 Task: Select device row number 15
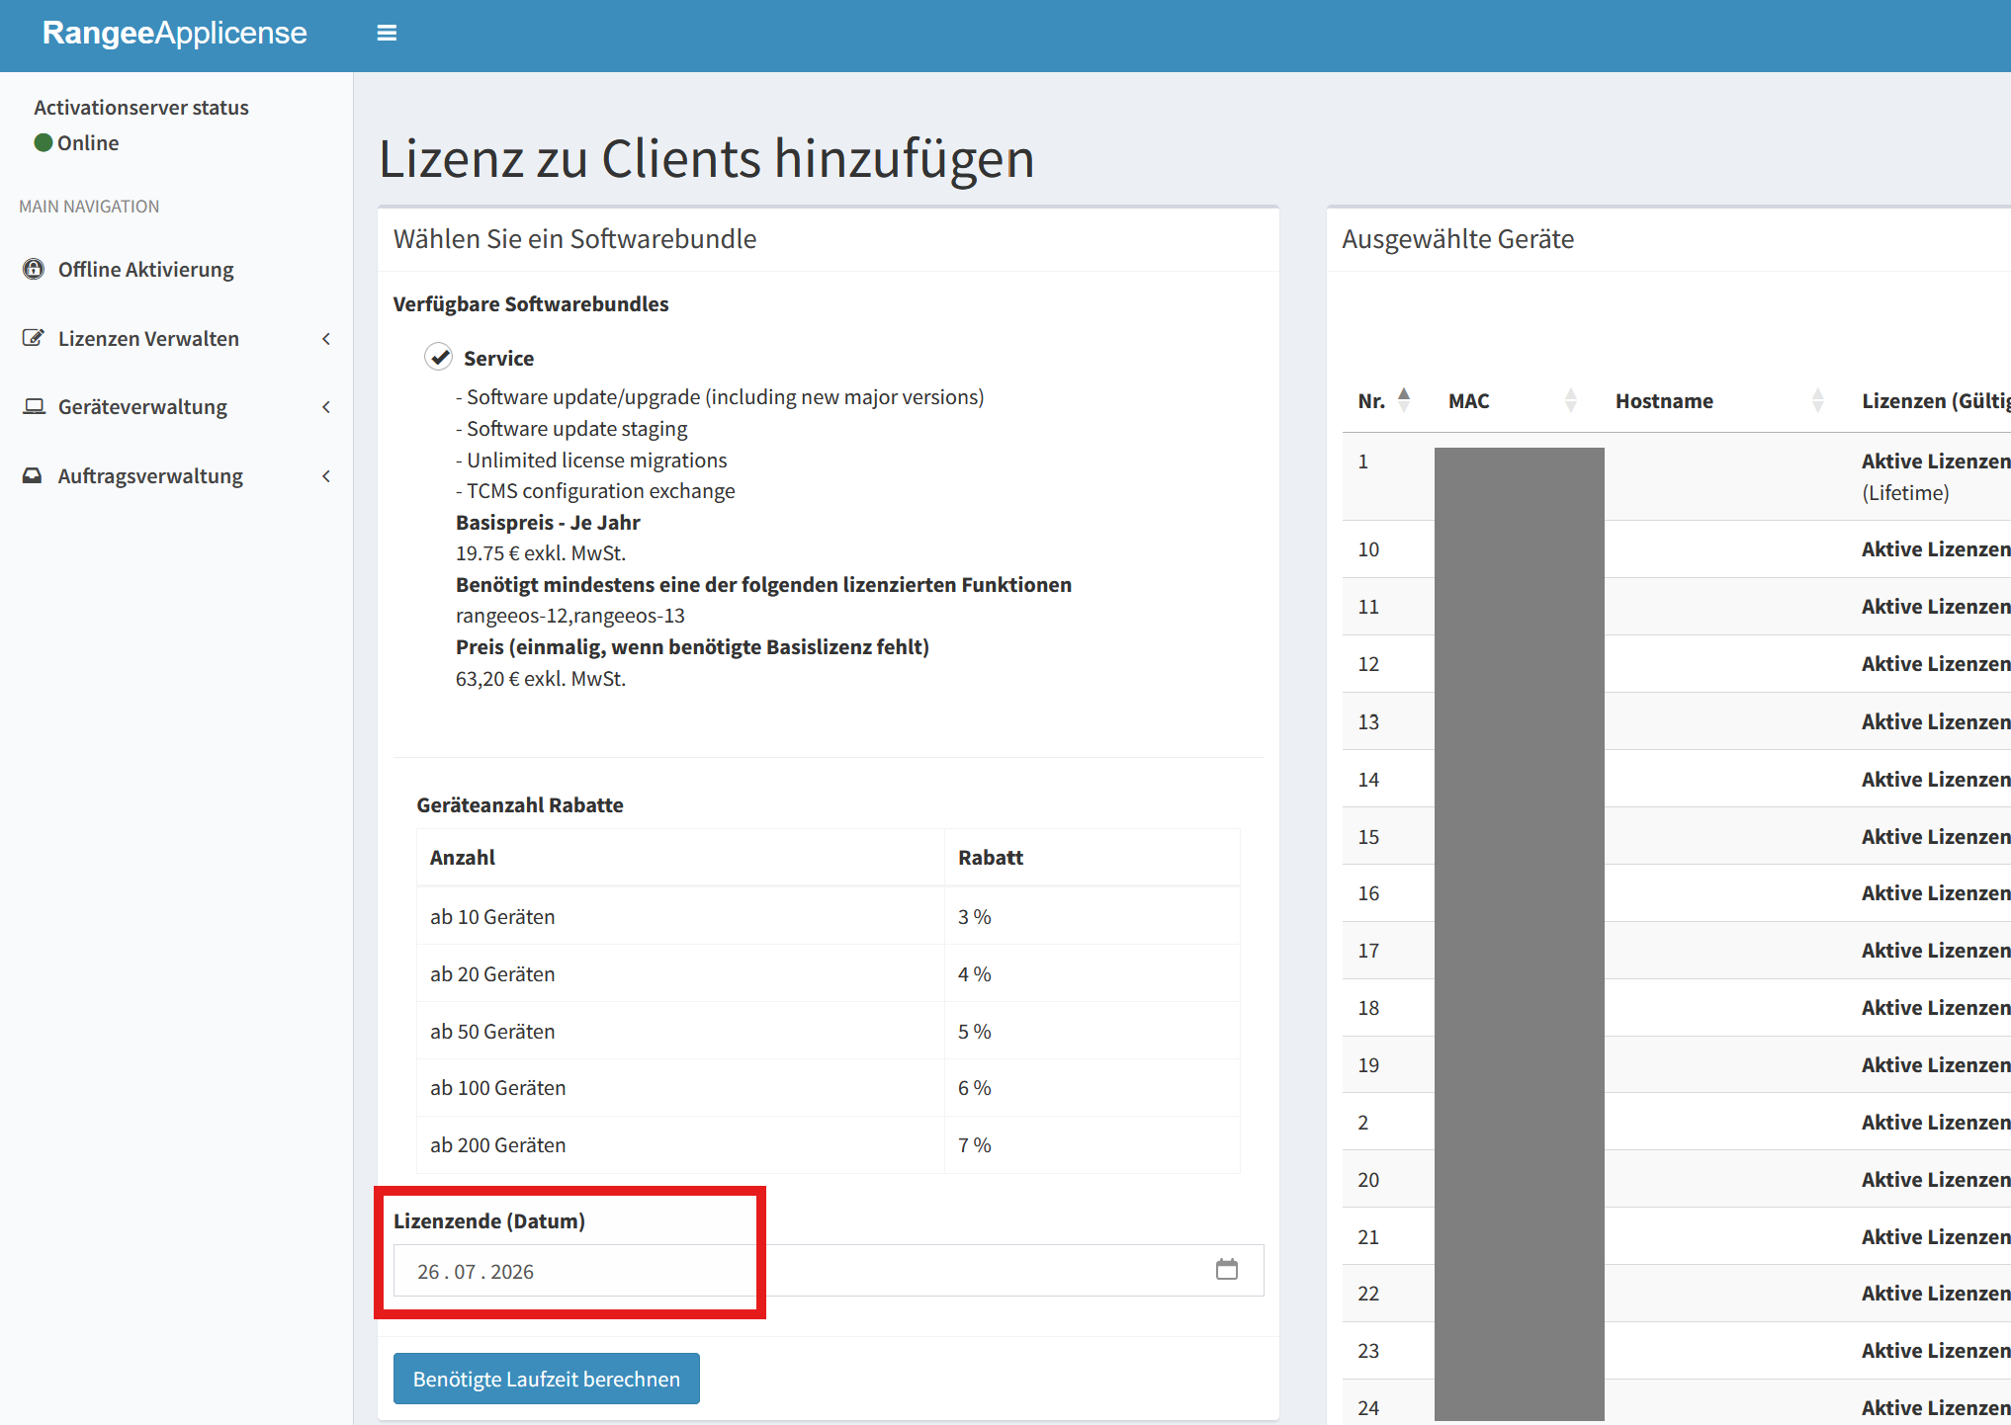tap(1368, 836)
